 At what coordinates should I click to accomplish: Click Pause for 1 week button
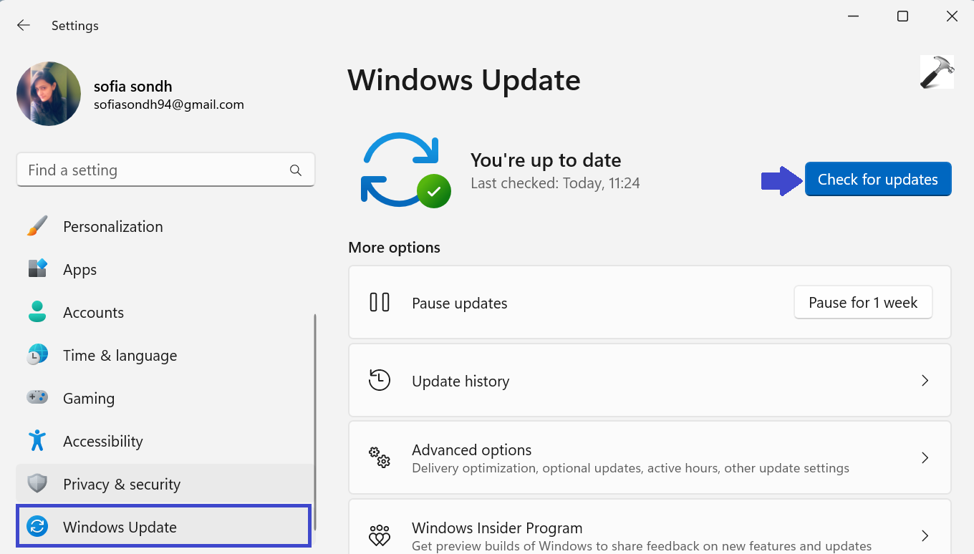(x=862, y=303)
